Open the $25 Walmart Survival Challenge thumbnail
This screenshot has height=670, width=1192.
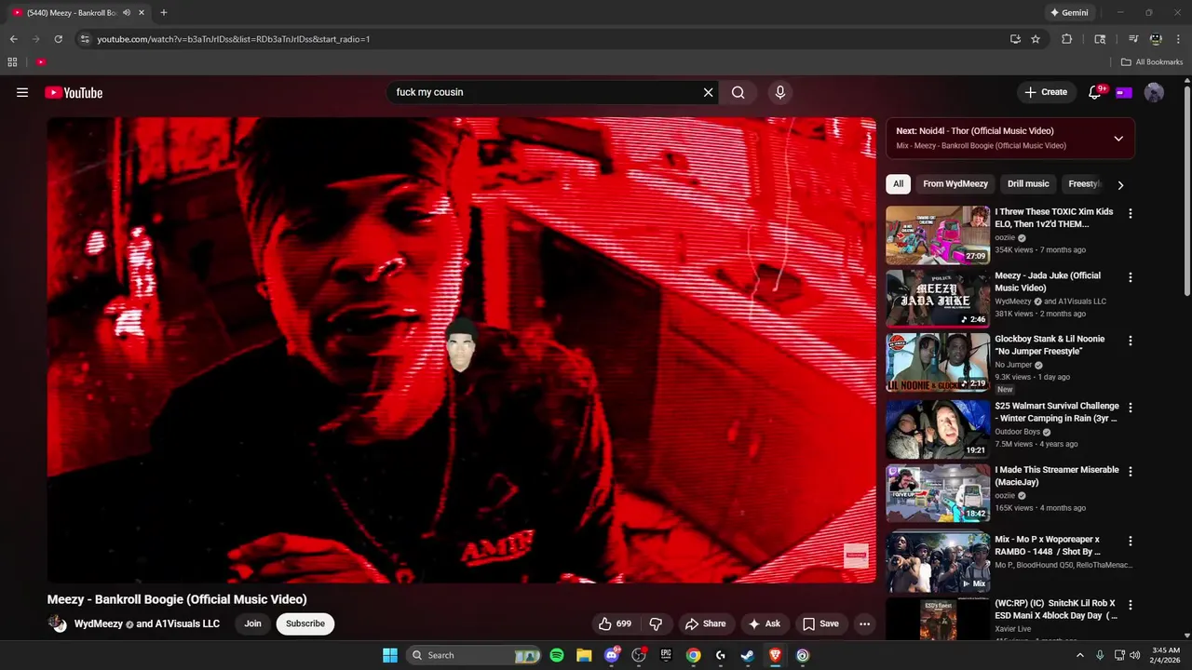point(938,429)
